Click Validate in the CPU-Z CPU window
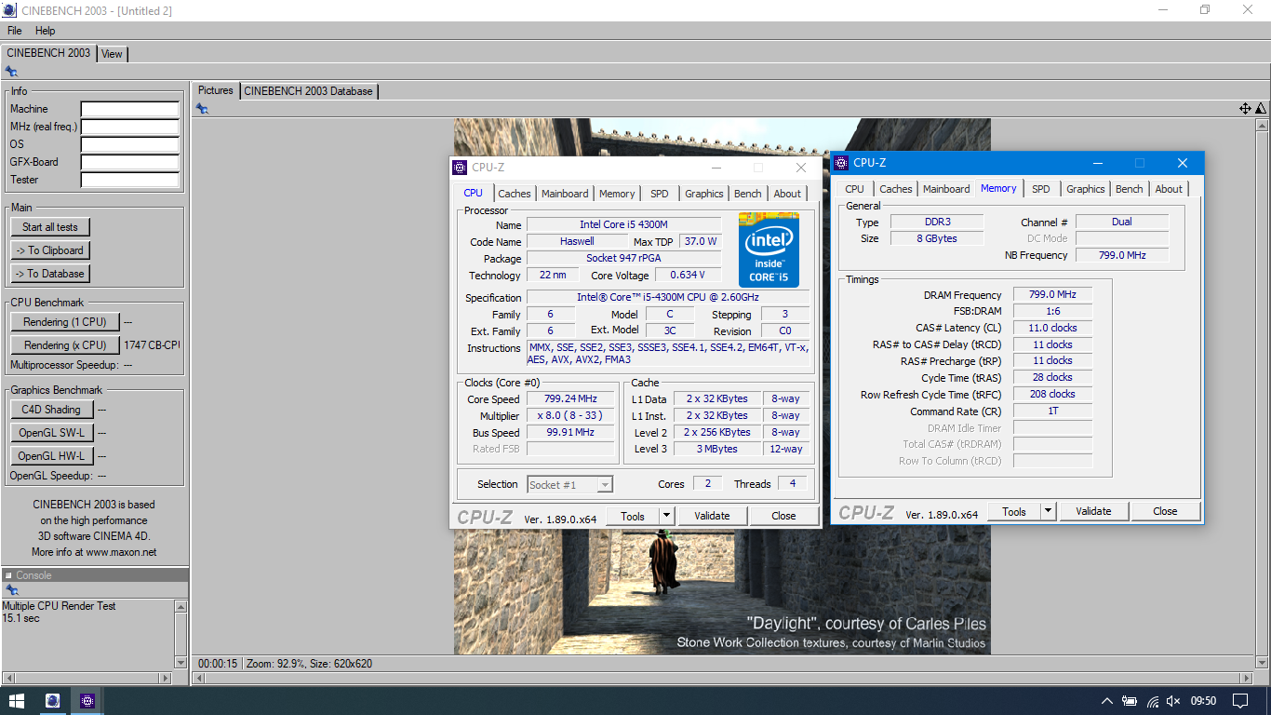 click(712, 516)
